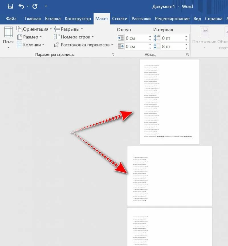
Task: Switch to the Вид tab
Action: [197, 19]
